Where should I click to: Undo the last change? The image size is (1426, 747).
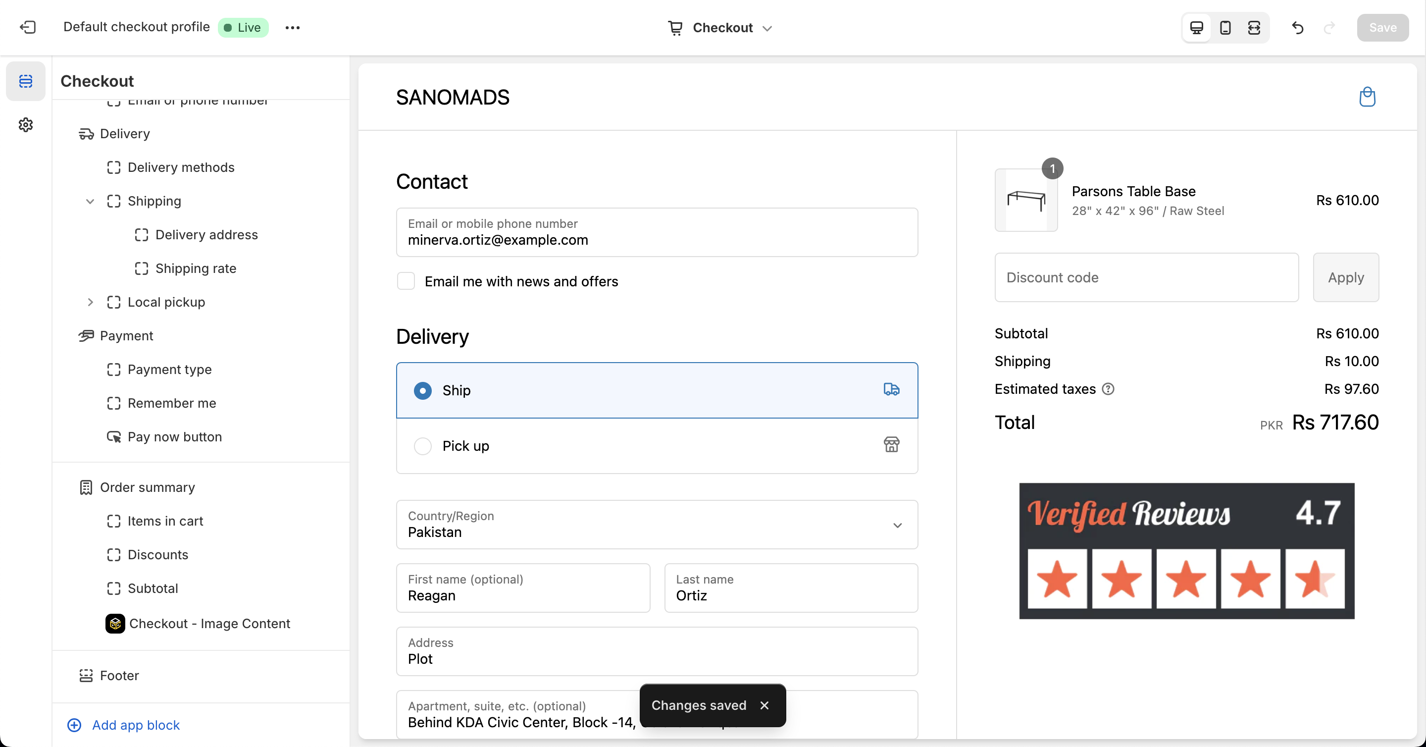[1297, 28]
